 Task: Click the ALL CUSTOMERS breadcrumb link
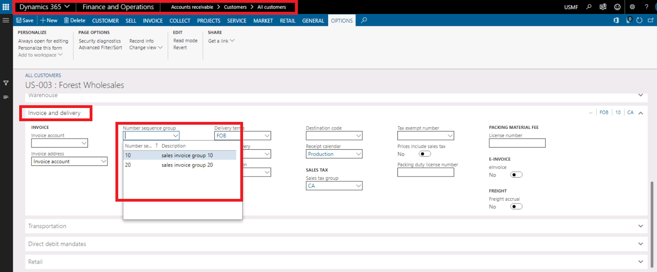pyautogui.click(x=43, y=75)
